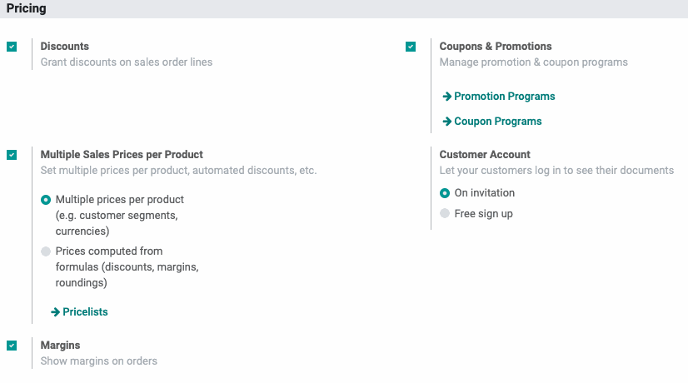Click the Multiple Sales Prices per Product title

pos(122,154)
